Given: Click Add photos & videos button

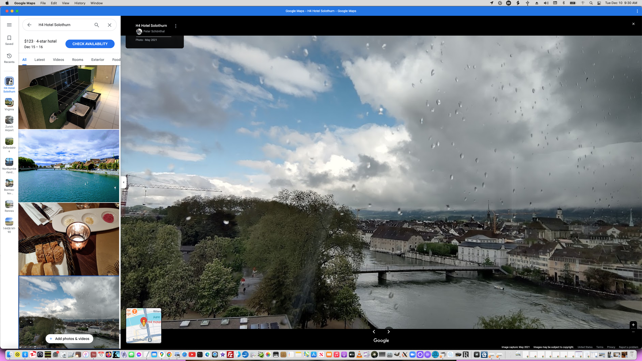Looking at the screenshot, I should click(69, 339).
